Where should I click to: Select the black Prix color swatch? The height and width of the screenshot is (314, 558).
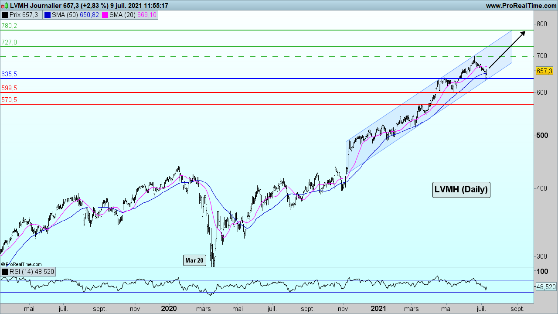pos(5,15)
